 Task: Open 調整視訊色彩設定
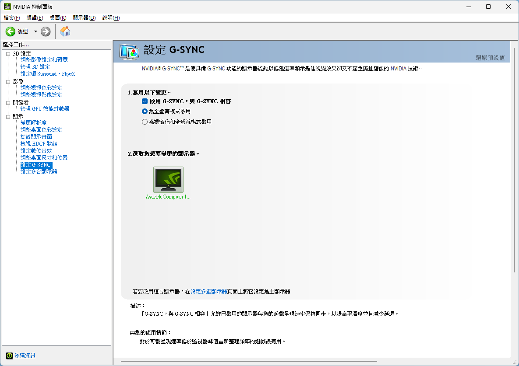pos(41,88)
